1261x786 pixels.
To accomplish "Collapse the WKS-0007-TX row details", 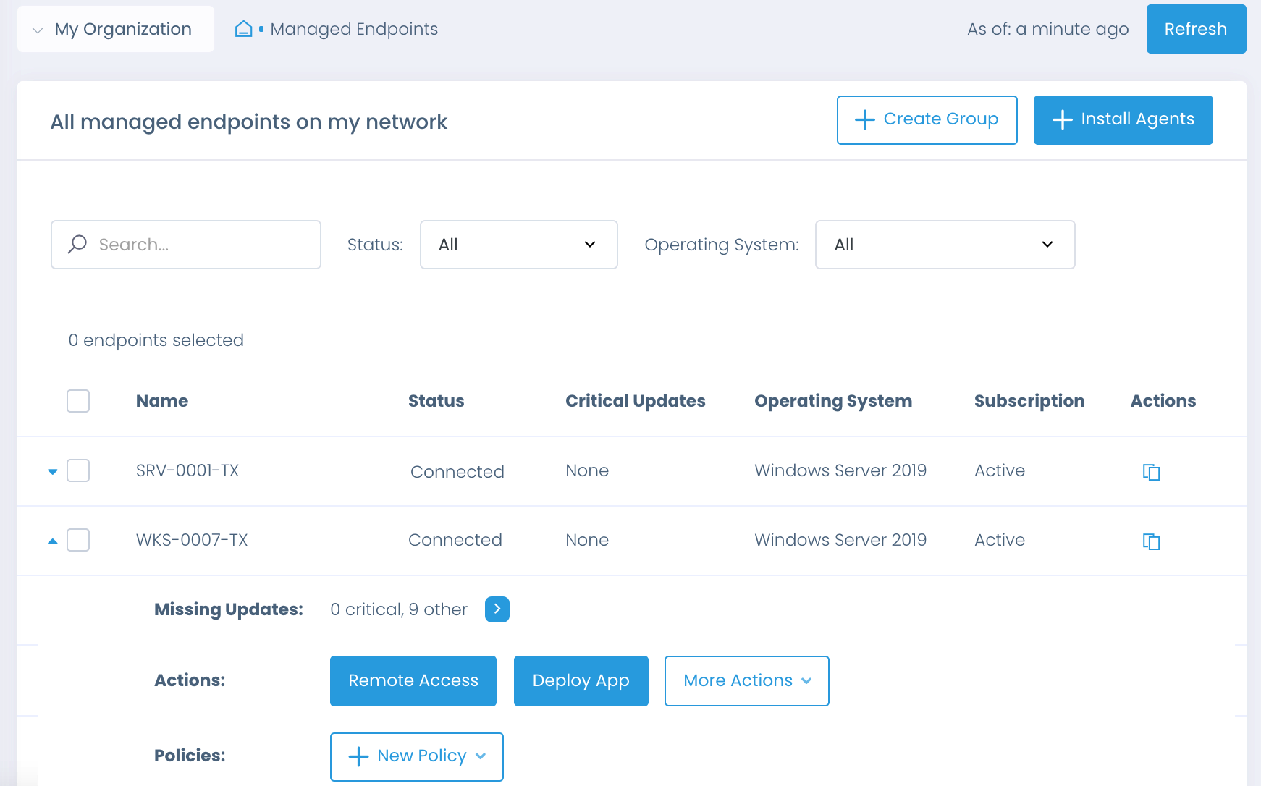I will tap(53, 540).
